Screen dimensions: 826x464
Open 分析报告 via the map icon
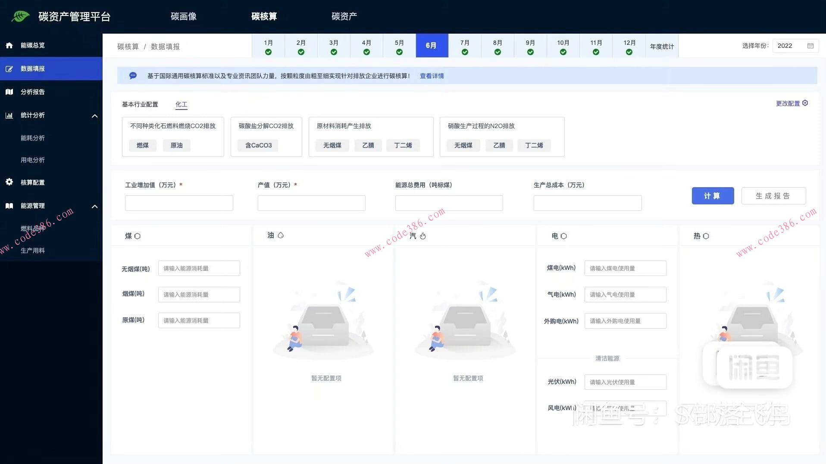[x=9, y=91]
